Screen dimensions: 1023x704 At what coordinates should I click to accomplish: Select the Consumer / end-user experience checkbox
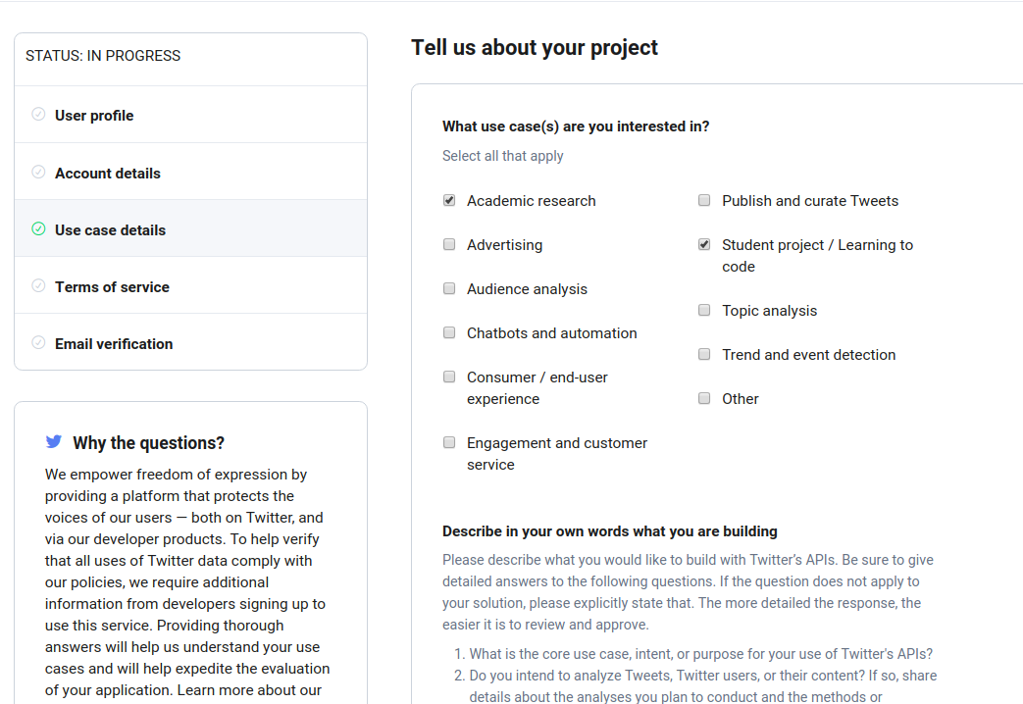coord(449,377)
